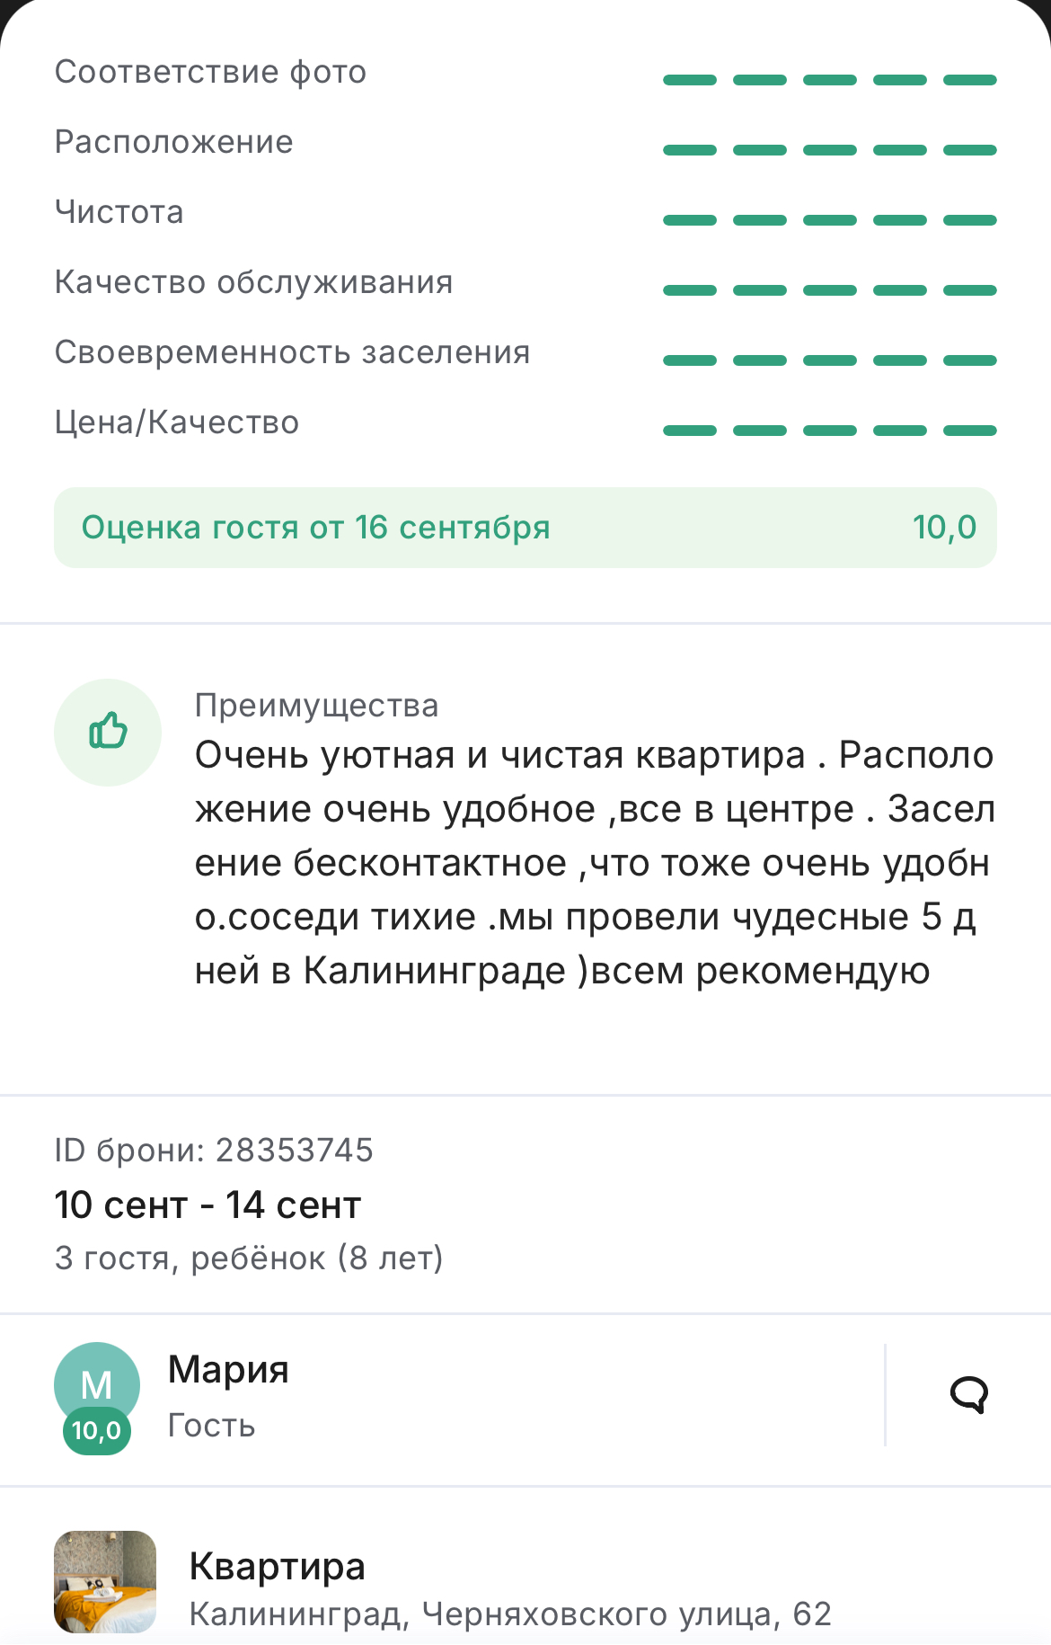Select the guest name Мария
Screen dimensions: 1051x1645
click(x=228, y=1370)
